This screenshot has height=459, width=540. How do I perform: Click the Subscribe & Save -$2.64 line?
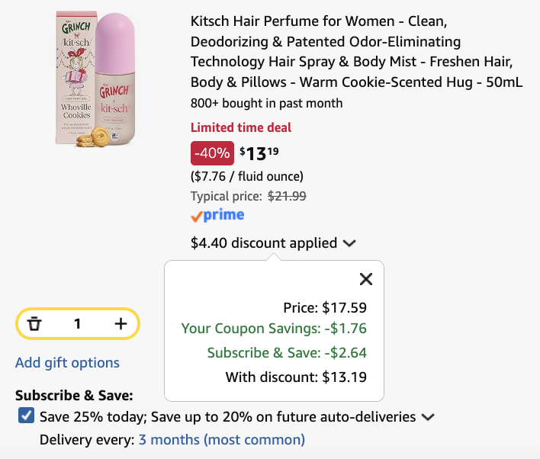(287, 353)
